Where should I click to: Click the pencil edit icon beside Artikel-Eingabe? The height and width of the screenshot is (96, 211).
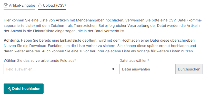coord(6,6)
